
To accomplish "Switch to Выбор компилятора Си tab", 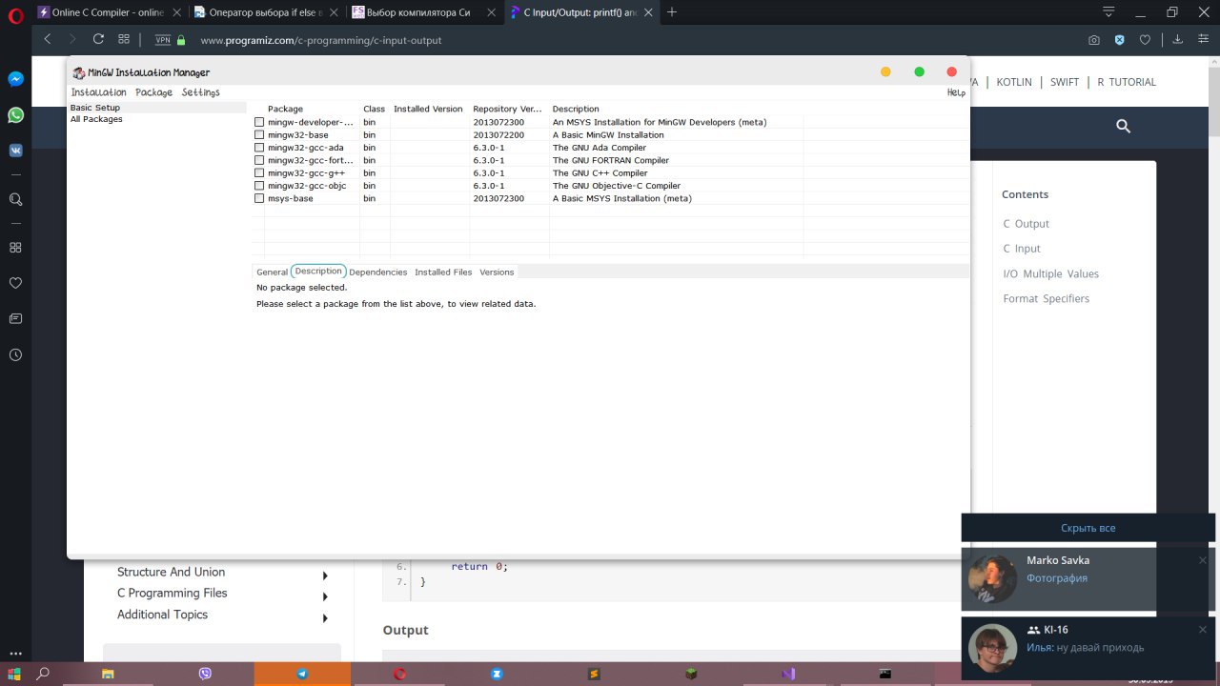I will [423, 12].
